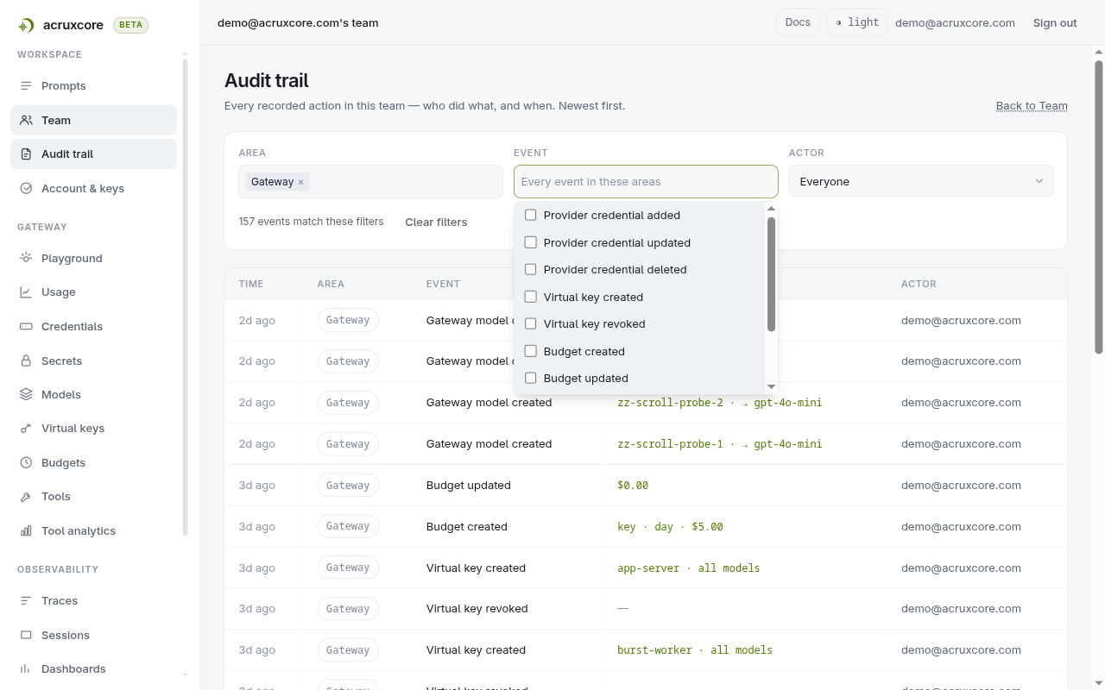Open Secrets in the sidebar
This screenshot has width=1105, height=690.
pyautogui.click(x=93, y=361)
